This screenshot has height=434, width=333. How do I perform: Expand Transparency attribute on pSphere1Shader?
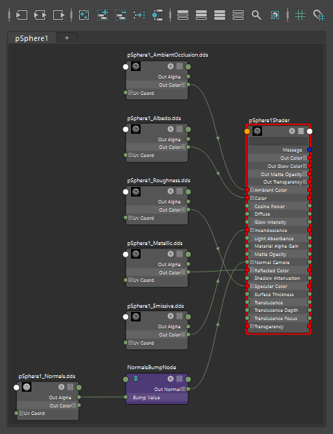pyautogui.click(x=252, y=326)
